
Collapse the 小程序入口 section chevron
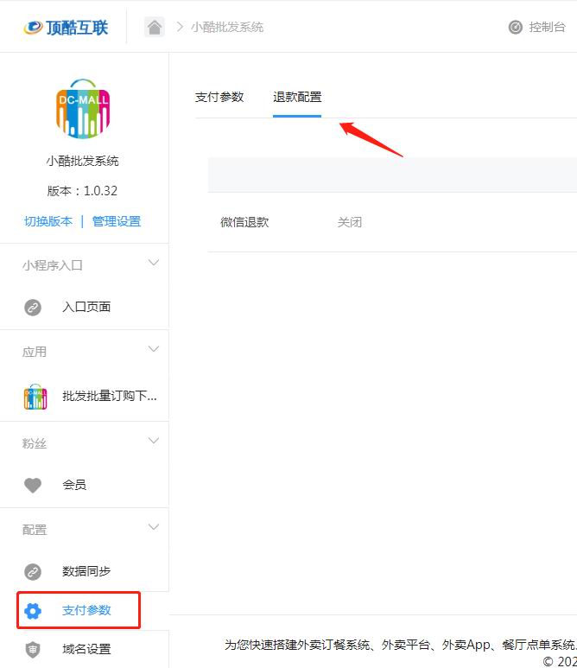[x=153, y=263]
